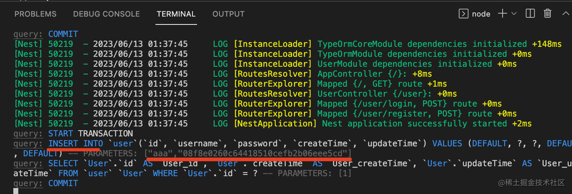Click the node terminal shell icon
The height and width of the screenshot is (194, 572).
464,14
